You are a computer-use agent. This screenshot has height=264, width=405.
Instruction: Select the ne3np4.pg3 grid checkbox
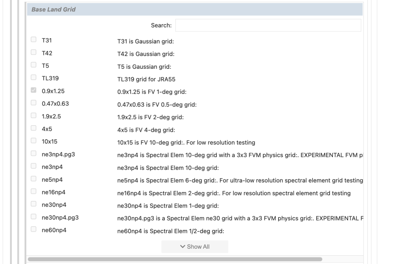point(34,154)
